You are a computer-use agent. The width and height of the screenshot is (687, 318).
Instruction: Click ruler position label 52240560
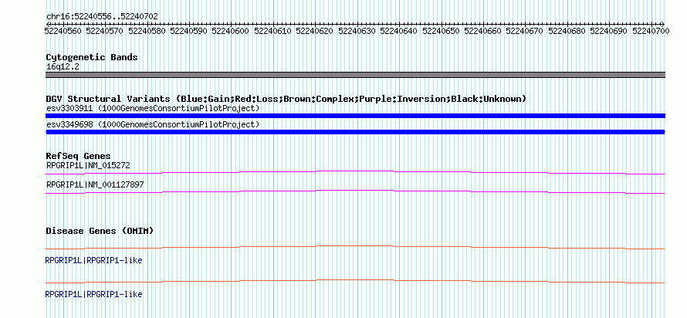coord(63,31)
